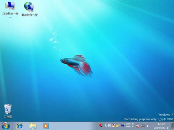Open the volume speaker tray icon

pyautogui.click(x=148, y=126)
